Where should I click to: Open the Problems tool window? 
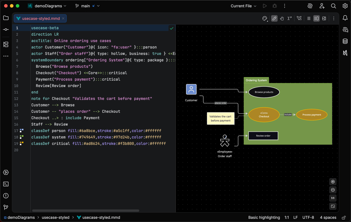pos(6,196)
